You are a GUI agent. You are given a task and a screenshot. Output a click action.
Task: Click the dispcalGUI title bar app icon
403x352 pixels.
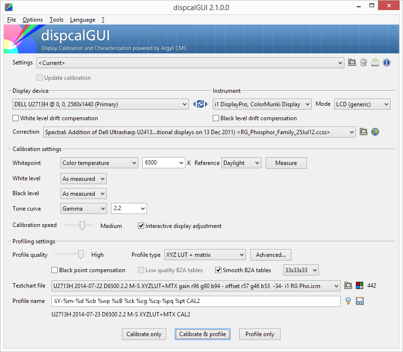pos(9,7)
